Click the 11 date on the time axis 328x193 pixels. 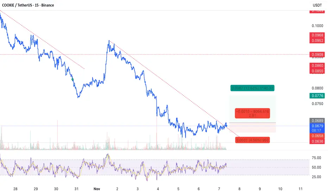click(301, 189)
